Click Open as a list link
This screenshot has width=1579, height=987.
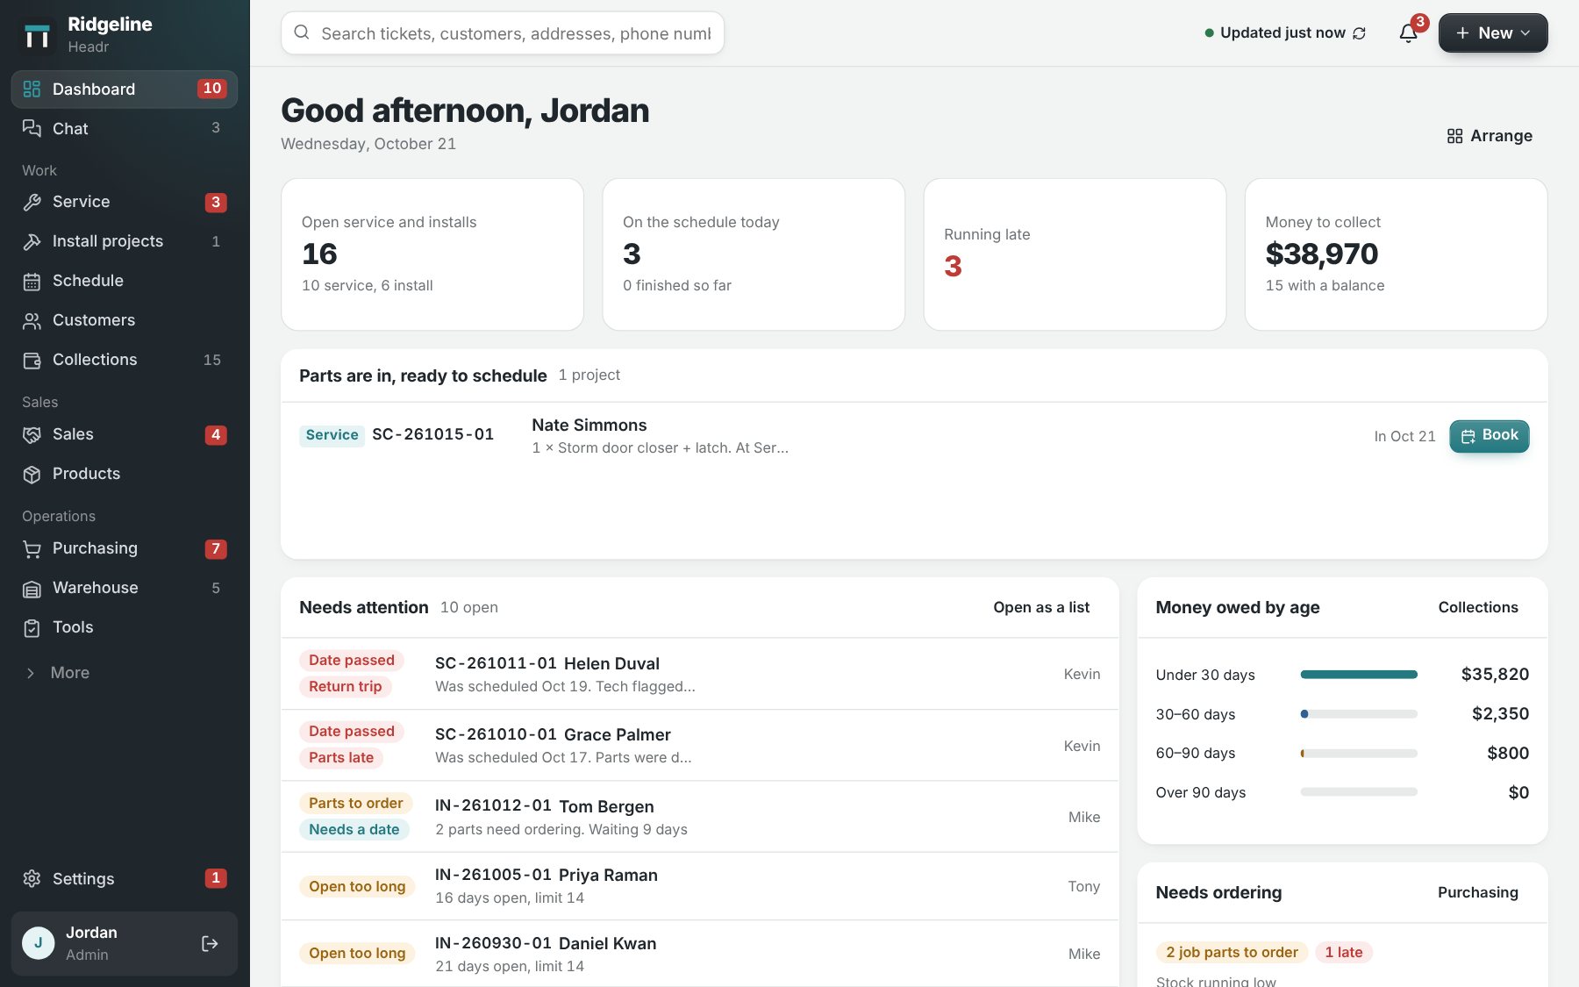tap(1041, 607)
